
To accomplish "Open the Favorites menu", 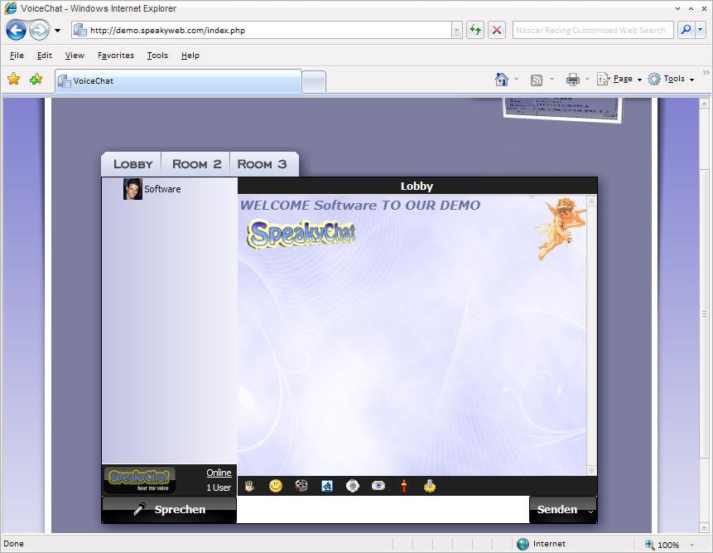I will click(x=115, y=56).
